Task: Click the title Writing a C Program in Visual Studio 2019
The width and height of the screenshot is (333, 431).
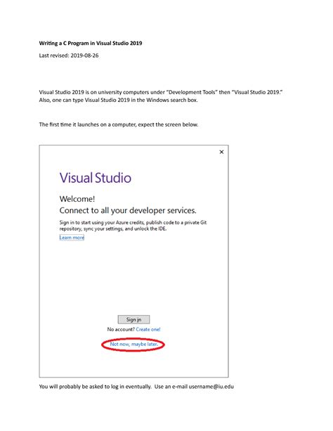Action: (x=91, y=43)
